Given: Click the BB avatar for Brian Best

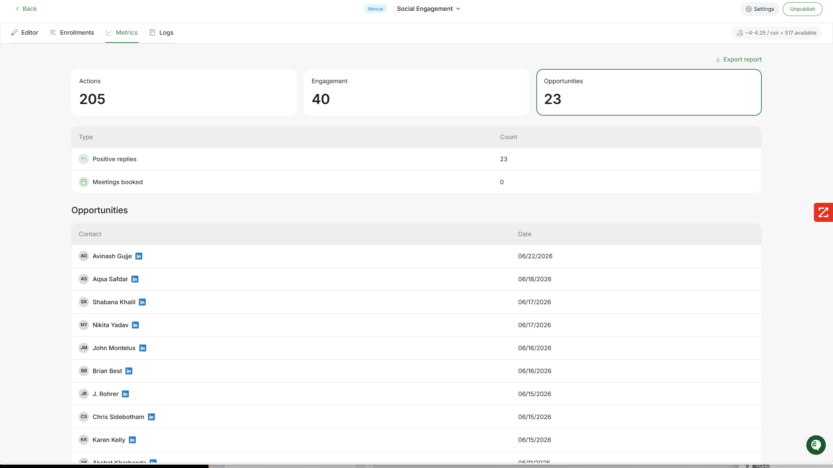Looking at the screenshot, I should (x=84, y=371).
